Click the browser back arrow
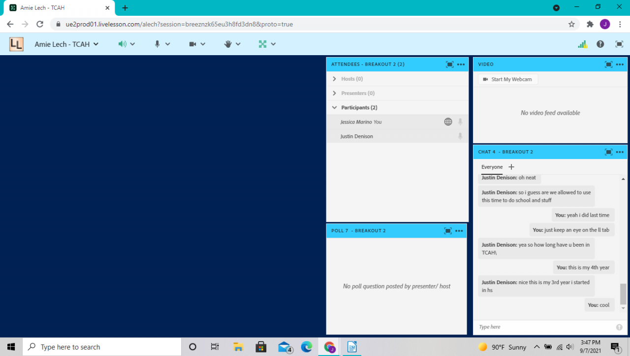 click(x=10, y=24)
